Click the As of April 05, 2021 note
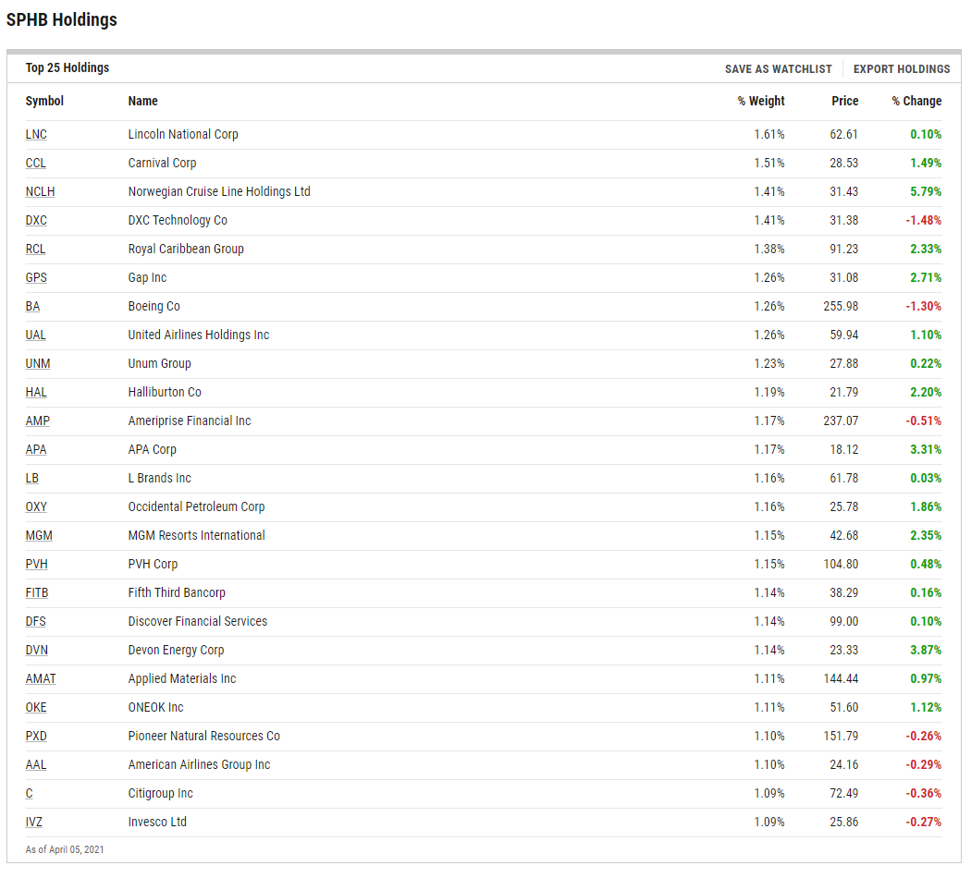Image resolution: width=971 pixels, height=878 pixels. click(x=65, y=849)
